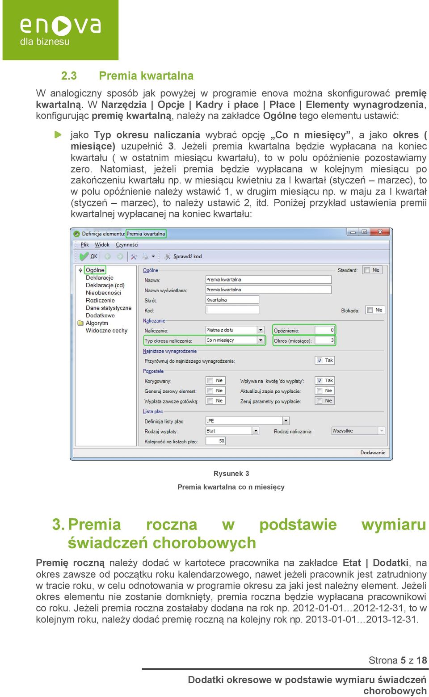Click the Lista płac section header
Viewport: 429px width, 697px height.
point(153,411)
